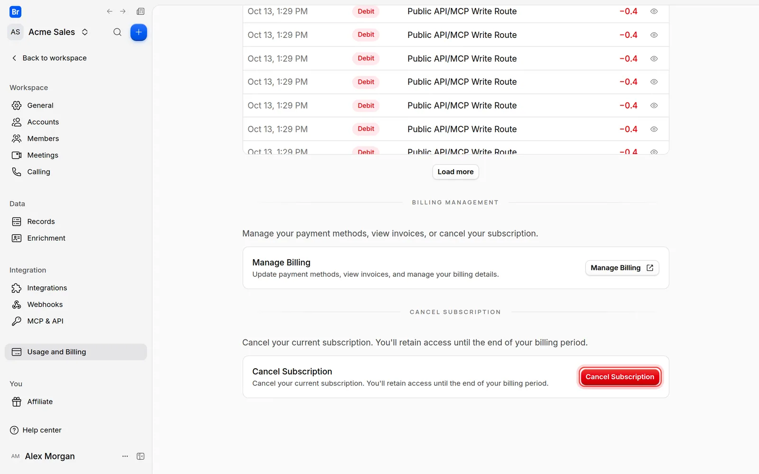
Task: Select Usage and Billing item
Action: [x=76, y=352]
